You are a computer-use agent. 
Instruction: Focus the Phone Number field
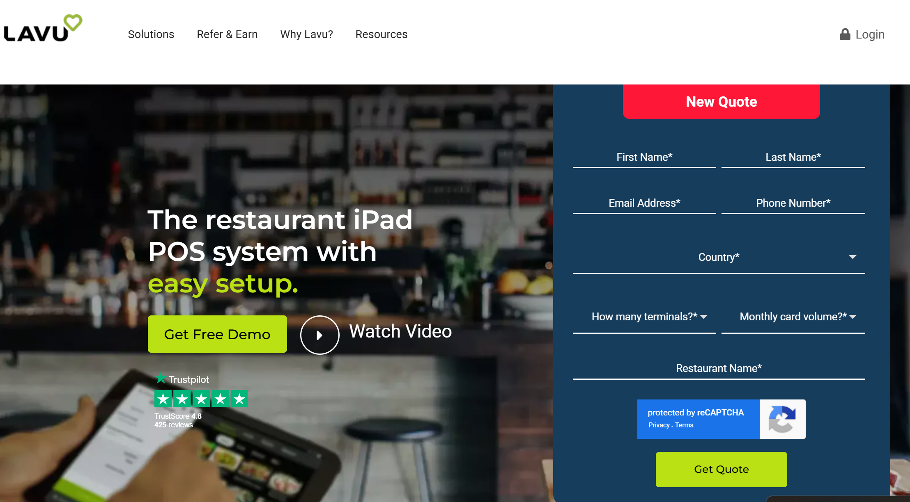point(793,203)
